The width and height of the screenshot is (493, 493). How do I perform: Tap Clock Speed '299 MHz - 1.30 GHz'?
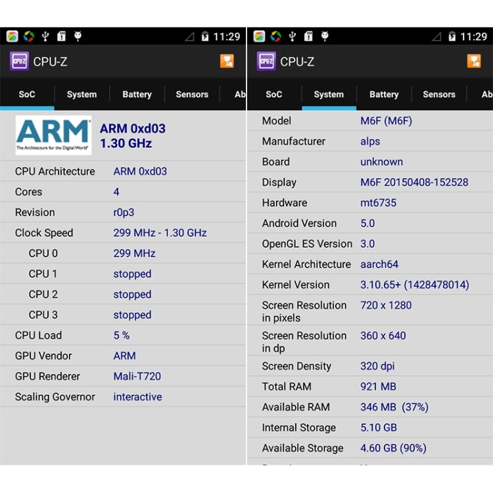[160, 233]
